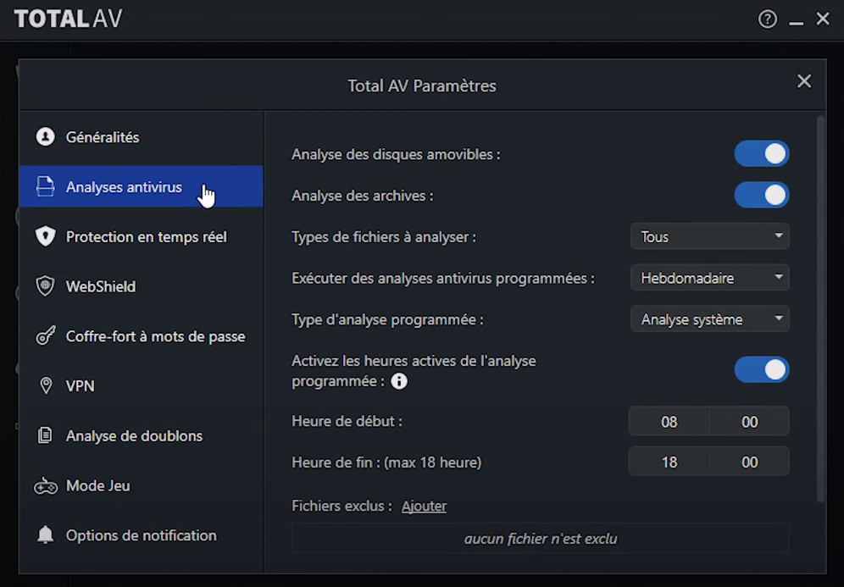Click 'Types de fichiers à analyser :' label
Image resolution: width=844 pixels, height=587 pixels.
click(384, 237)
